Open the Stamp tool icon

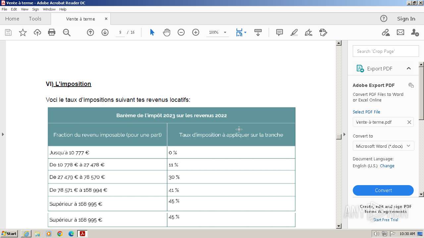click(323, 32)
